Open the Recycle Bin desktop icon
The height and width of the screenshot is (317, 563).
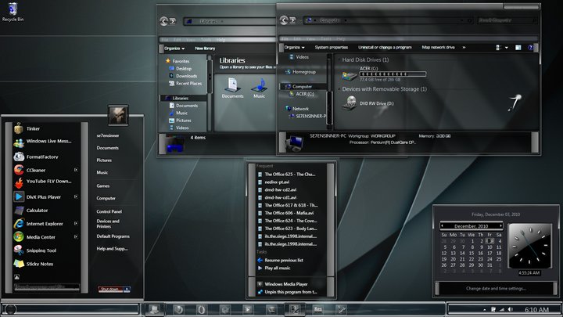point(11,10)
